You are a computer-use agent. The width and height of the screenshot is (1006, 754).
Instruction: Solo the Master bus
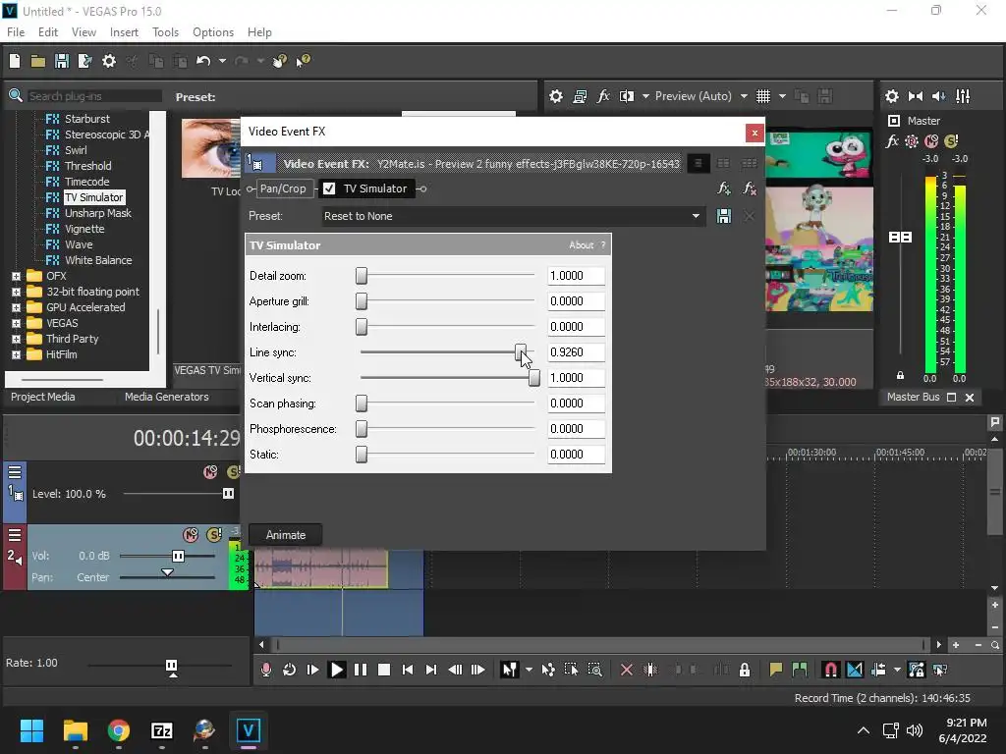[x=951, y=141]
